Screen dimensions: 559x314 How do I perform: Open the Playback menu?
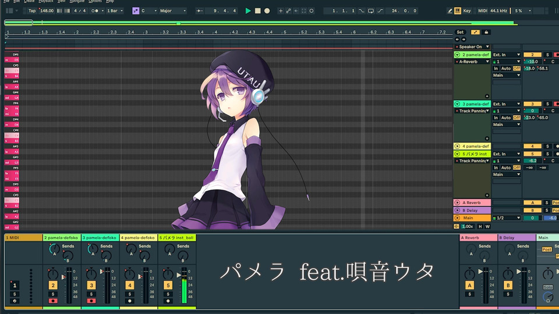click(x=45, y=1)
